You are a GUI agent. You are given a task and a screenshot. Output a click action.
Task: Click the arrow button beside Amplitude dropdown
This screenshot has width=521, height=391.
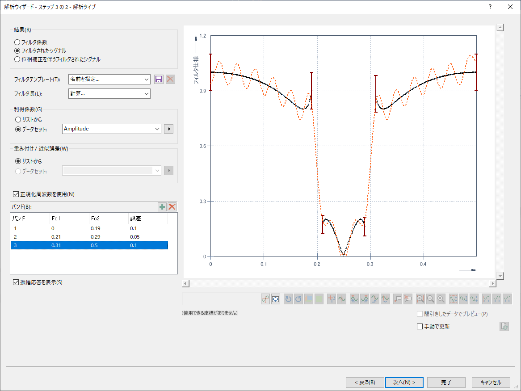tap(169, 129)
